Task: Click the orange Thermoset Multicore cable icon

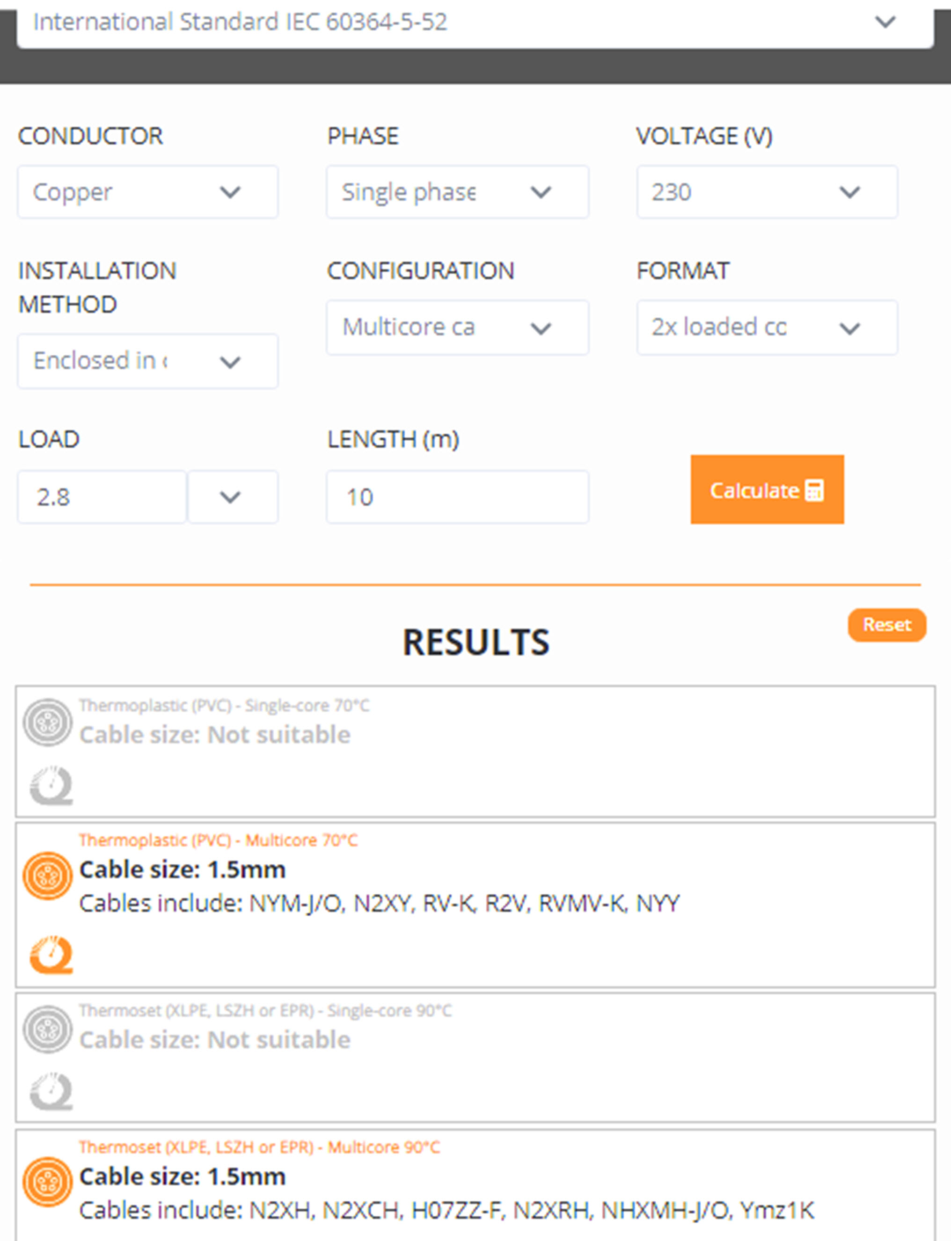Action: pos(48,1182)
